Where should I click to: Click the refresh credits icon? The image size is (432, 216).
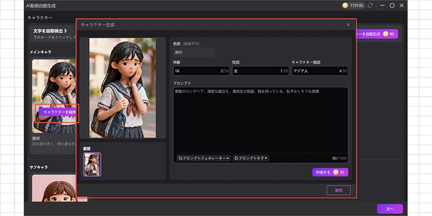[x=370, y=5]
